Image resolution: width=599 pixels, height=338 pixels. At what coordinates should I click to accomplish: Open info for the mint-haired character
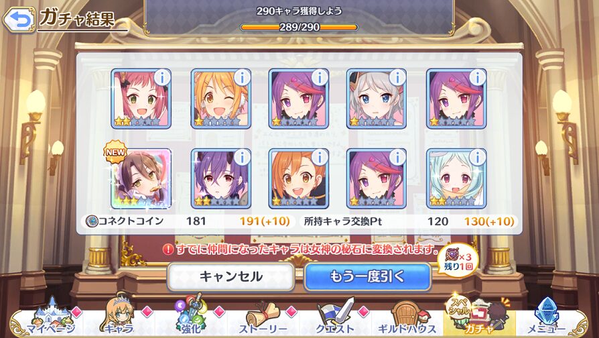tap(477, 157)
